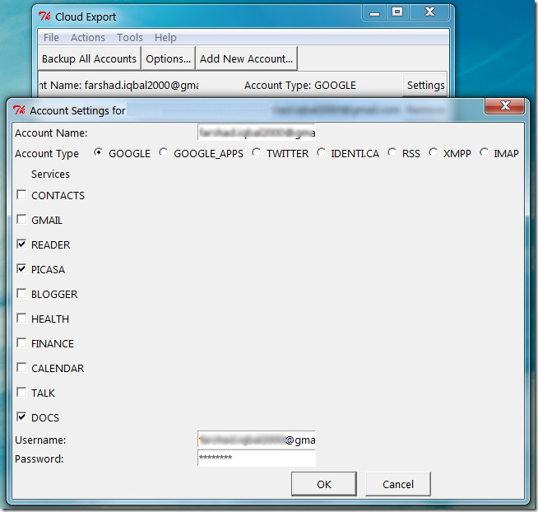Select TWITTER account type radio

click(x=256, y=152)
